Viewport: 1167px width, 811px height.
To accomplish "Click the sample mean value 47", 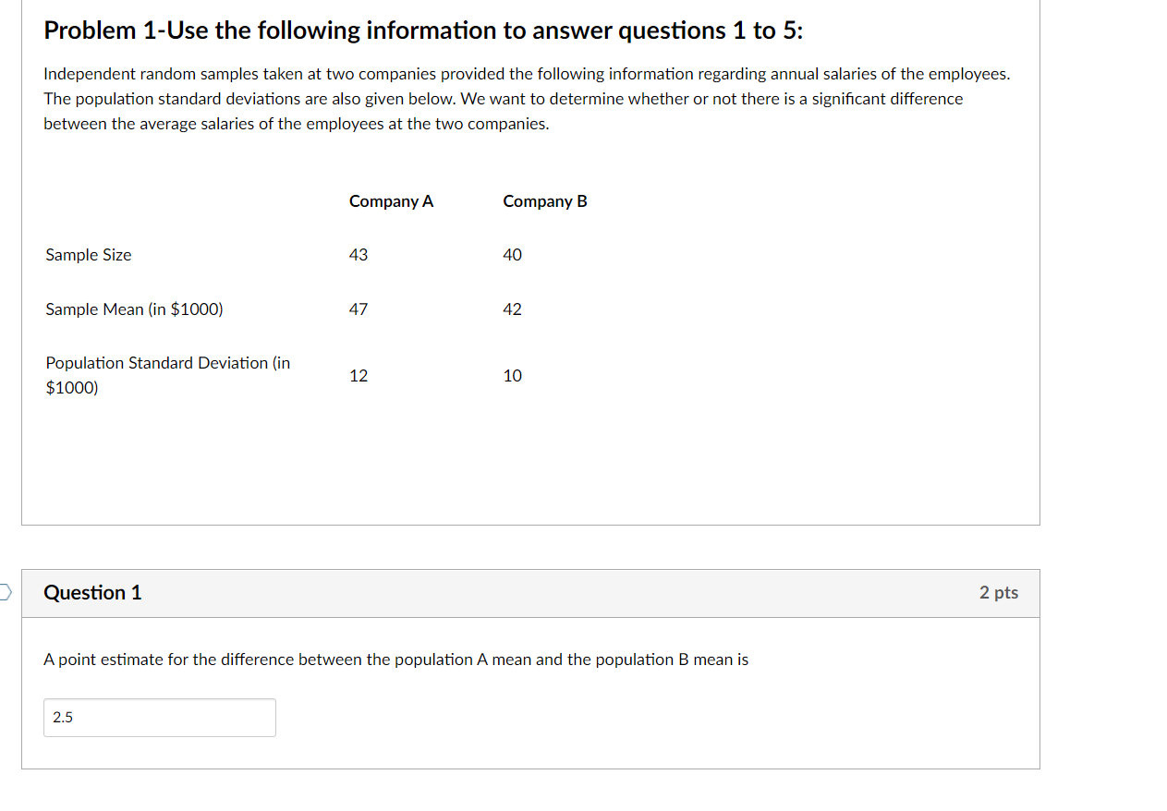I will click(x=359, y=309).
